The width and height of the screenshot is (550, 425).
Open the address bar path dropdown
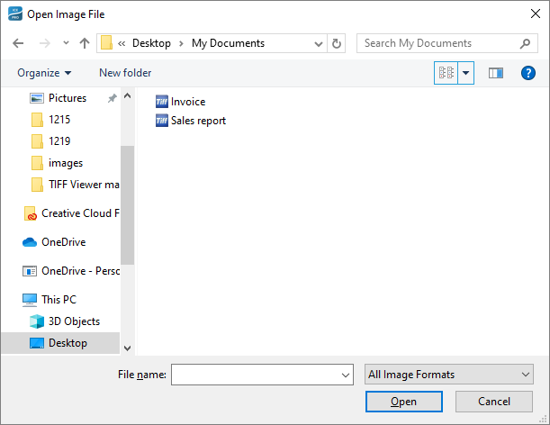pos(319,43)
